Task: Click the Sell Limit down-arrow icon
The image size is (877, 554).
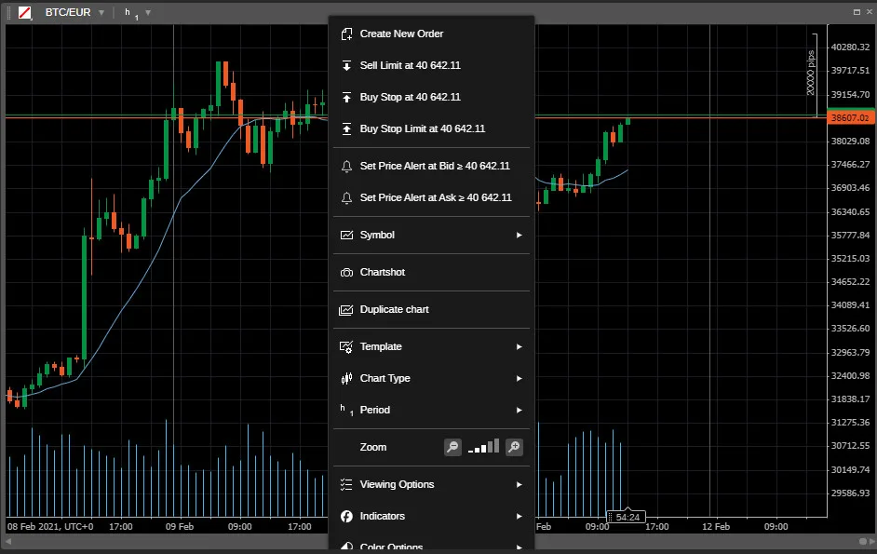Action: [x=346, y=65]
